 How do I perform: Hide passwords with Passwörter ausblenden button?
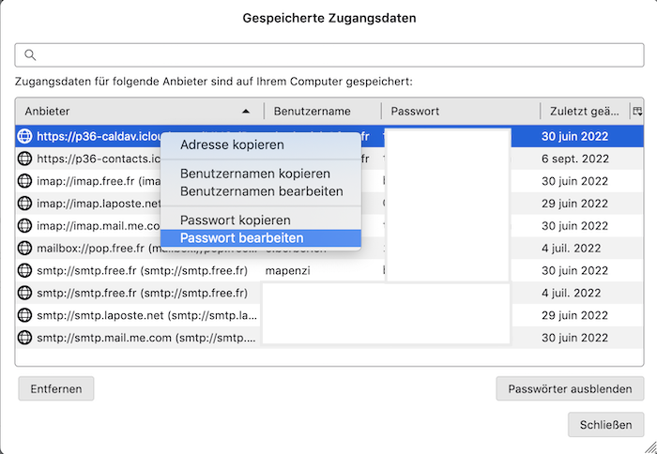pyautogui.click(x=570, y=388)
